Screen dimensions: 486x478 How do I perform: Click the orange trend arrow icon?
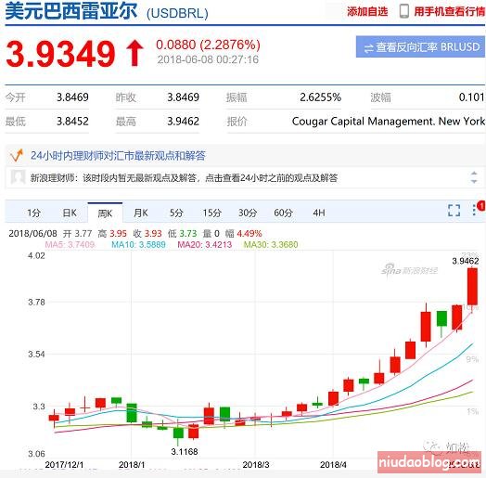(x=16, y=155)
